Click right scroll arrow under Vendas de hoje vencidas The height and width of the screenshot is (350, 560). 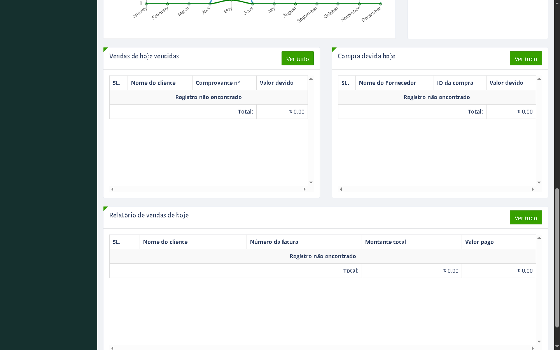pyautogui.click(x=304, y=189)
